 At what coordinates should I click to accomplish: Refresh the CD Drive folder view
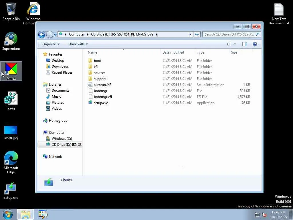[197, 34]
